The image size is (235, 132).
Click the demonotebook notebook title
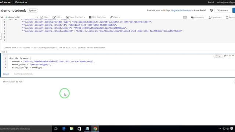(x=14, y=11)
